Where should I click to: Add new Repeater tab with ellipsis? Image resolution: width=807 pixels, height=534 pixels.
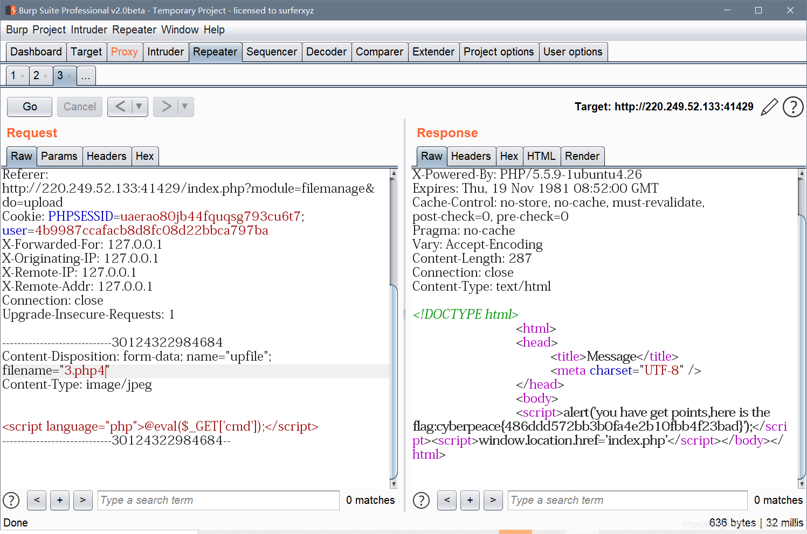tap(86, 75)
